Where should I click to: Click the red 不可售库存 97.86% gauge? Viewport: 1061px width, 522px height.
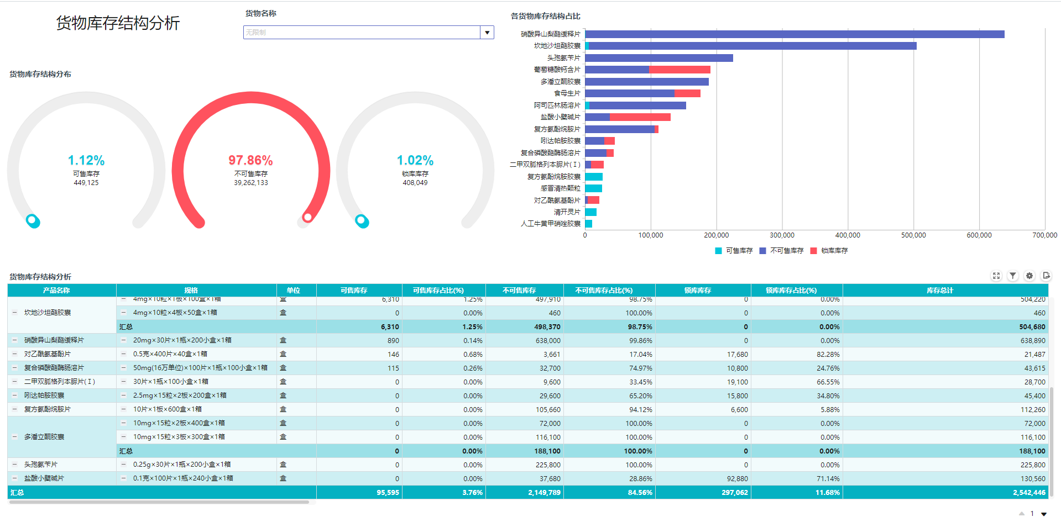tap(251, 160)
